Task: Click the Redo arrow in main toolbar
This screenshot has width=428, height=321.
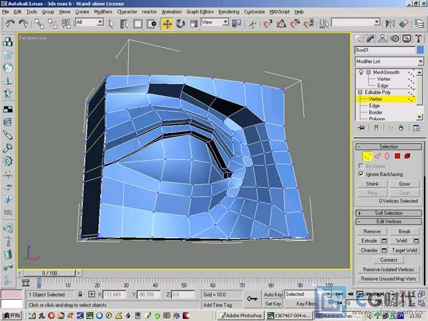Action: click(23, 24)
